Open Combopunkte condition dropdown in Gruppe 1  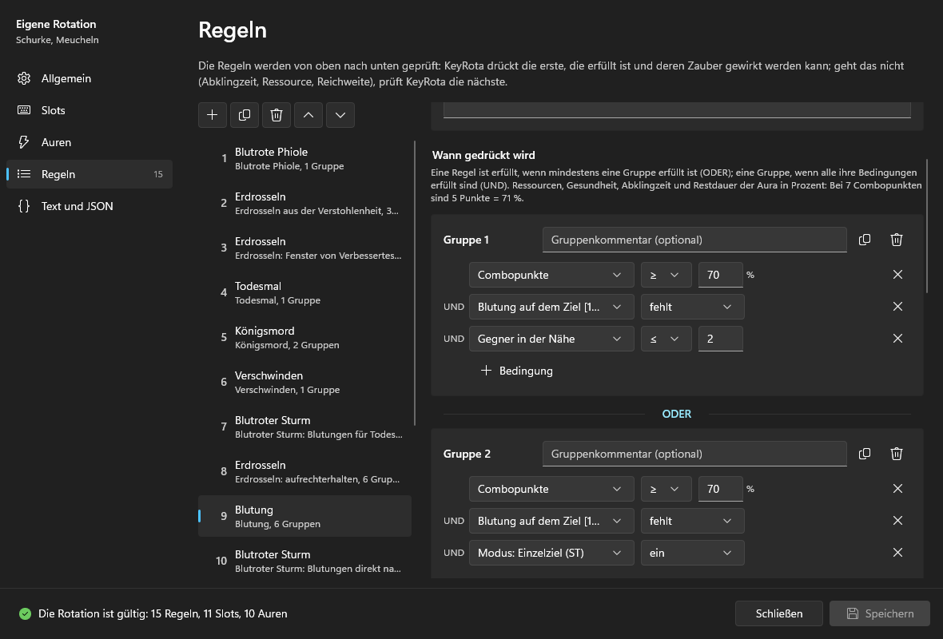click(x=551, y=275)
